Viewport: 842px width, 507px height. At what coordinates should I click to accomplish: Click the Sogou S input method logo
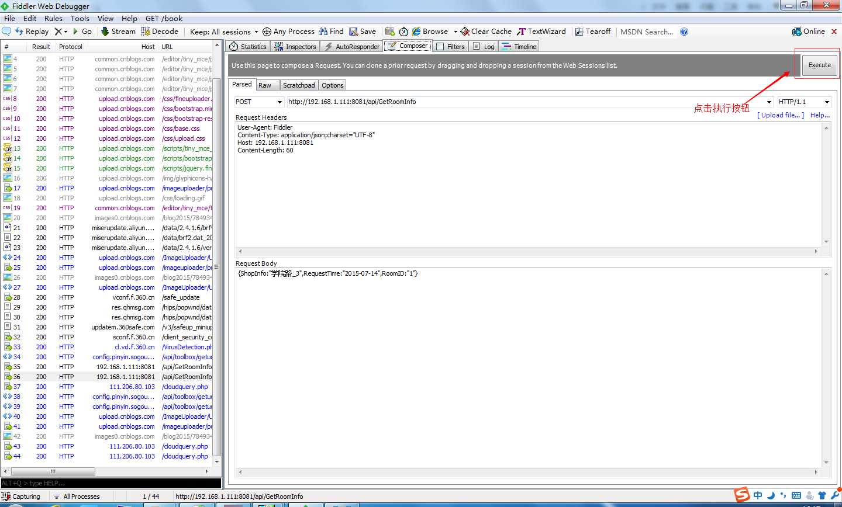point(742,494)
